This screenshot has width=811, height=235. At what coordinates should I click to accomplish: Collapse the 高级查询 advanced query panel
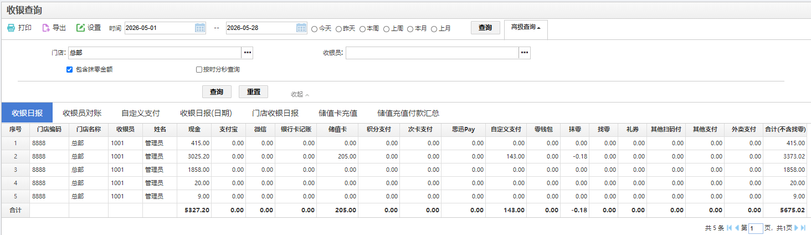(x=526, y=27)
